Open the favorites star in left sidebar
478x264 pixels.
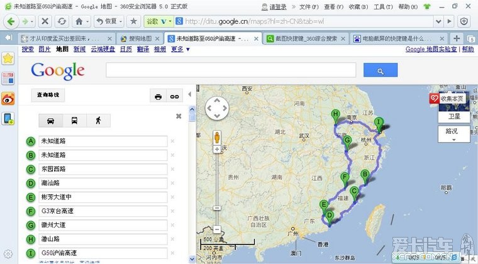coord(8,58)
